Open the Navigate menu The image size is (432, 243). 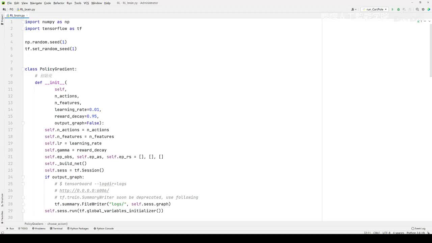36,3
